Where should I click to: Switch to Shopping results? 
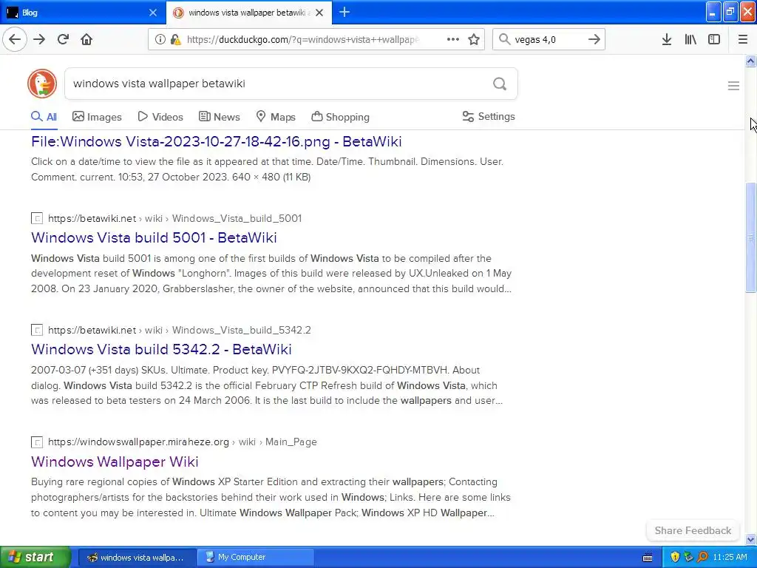pos(340,116)
